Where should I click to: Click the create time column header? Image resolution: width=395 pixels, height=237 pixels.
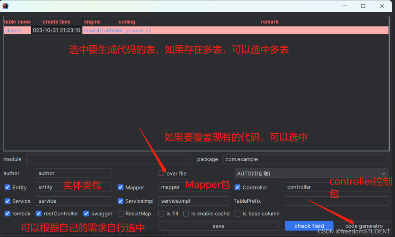56,22
